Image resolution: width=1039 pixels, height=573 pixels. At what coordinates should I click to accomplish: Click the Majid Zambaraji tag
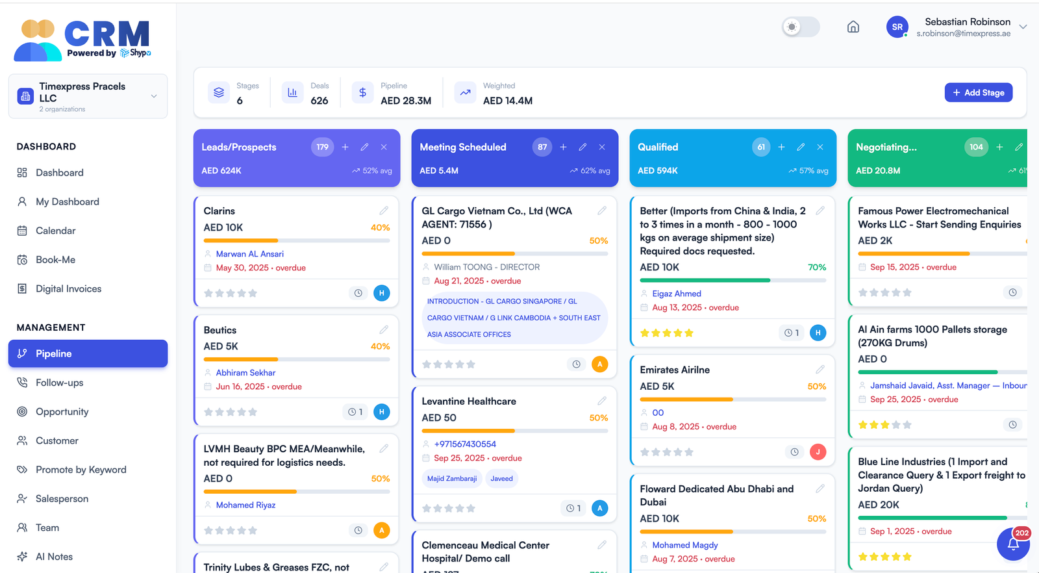pyautogui.click(x=452, y=479)
